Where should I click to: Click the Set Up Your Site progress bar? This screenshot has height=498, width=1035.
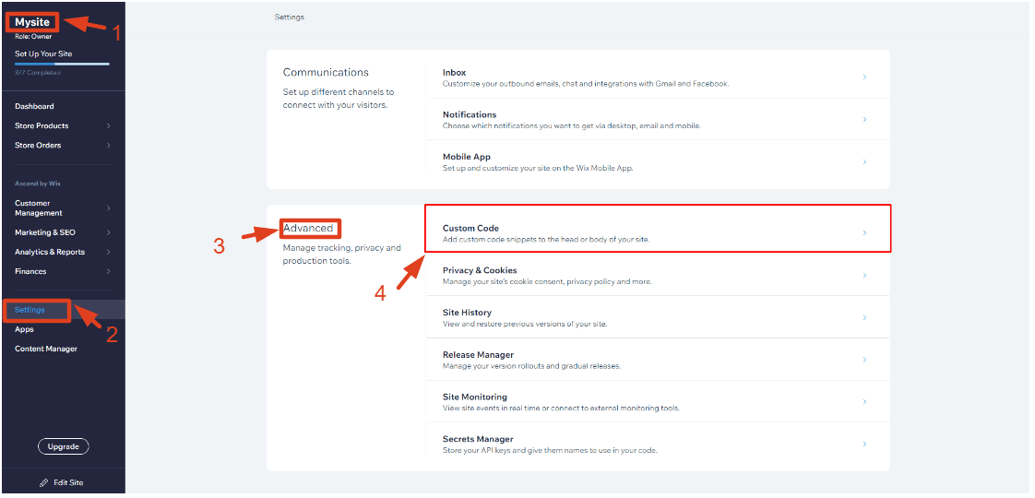pos(62,64)
